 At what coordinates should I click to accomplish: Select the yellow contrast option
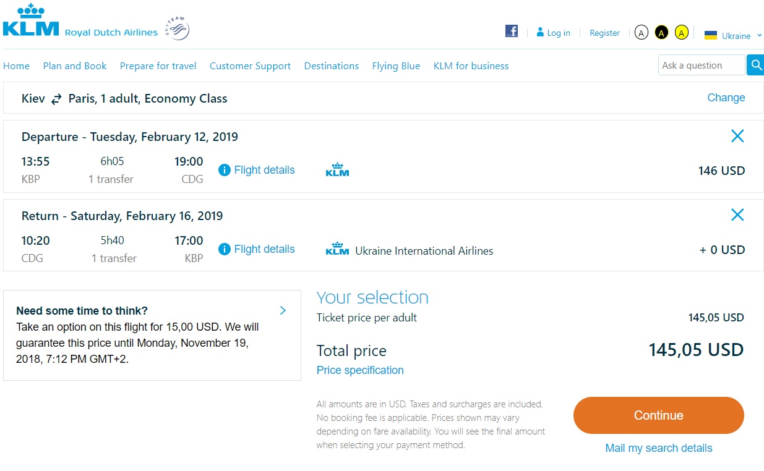point(681,33)
